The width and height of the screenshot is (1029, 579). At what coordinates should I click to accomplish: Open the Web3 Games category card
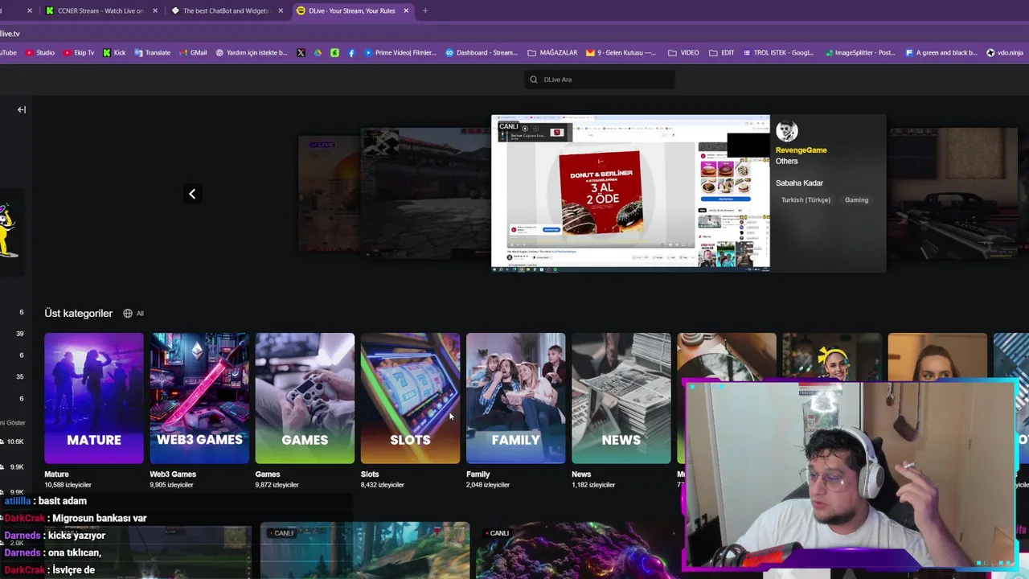[199, 398]
